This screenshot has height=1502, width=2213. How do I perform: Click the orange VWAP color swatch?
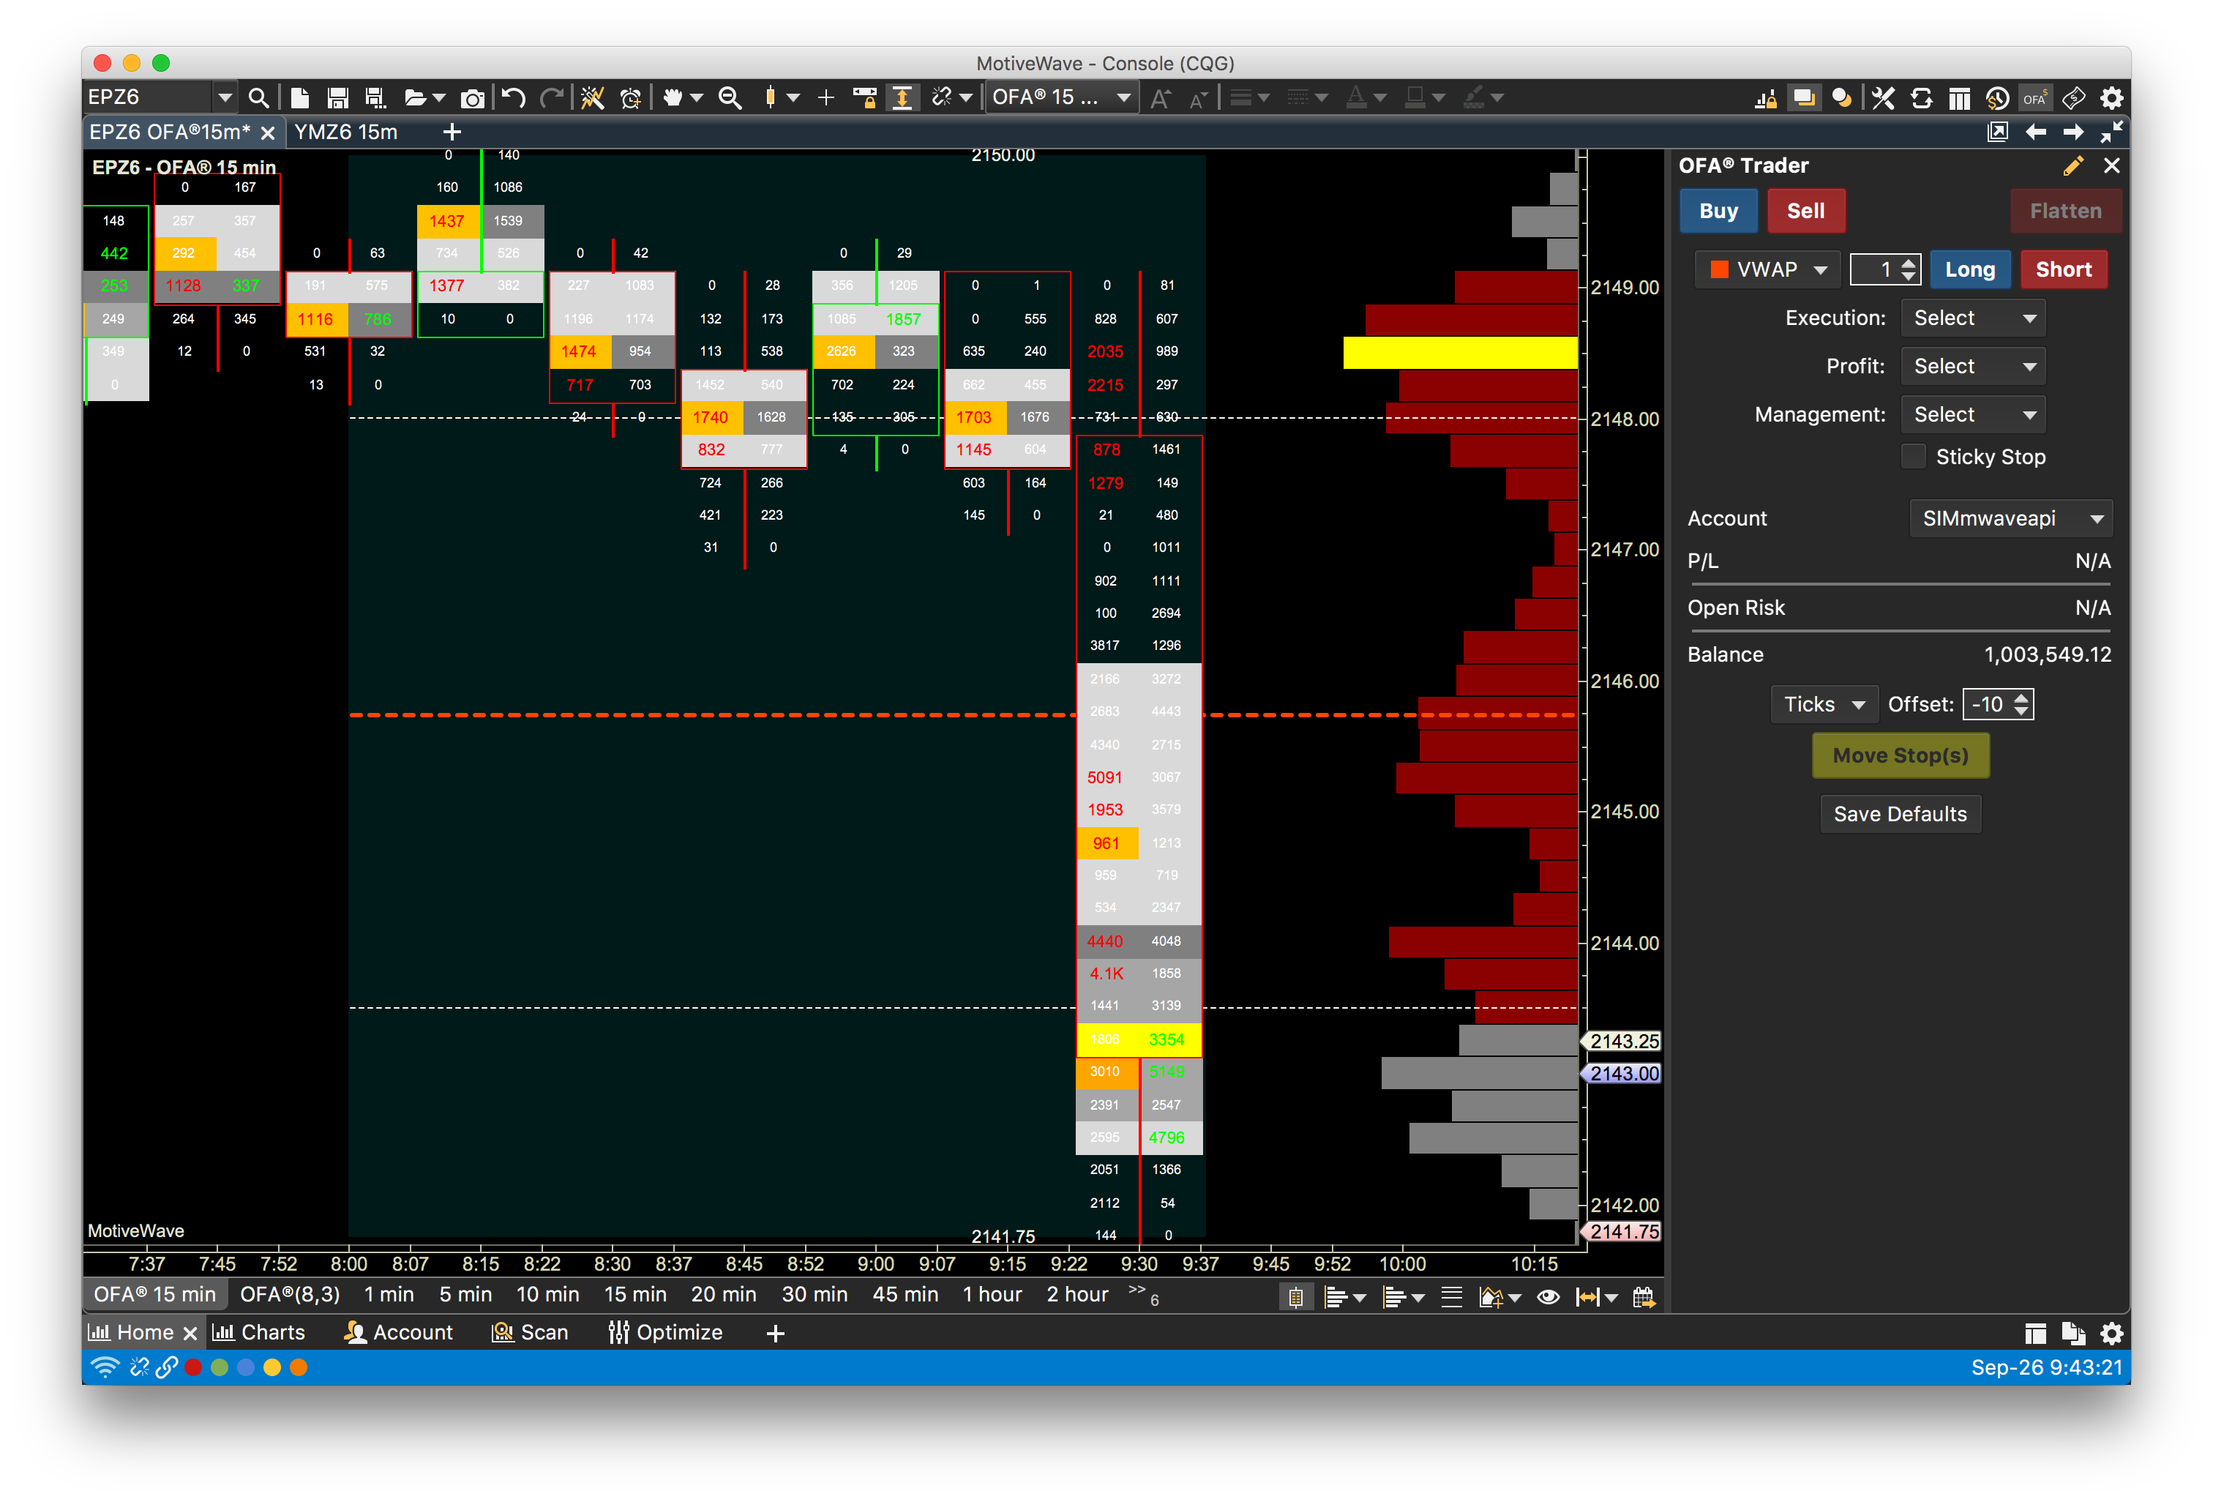click(1719, 269)
